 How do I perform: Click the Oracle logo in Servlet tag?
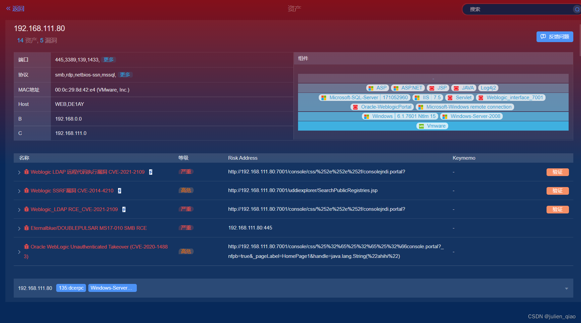450,98
